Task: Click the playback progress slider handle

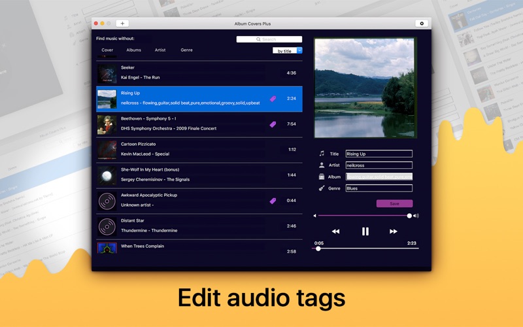Action: tap(318, 249)
